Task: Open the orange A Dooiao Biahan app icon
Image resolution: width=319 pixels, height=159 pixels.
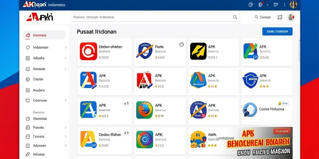Action: [x=88, y=139]
